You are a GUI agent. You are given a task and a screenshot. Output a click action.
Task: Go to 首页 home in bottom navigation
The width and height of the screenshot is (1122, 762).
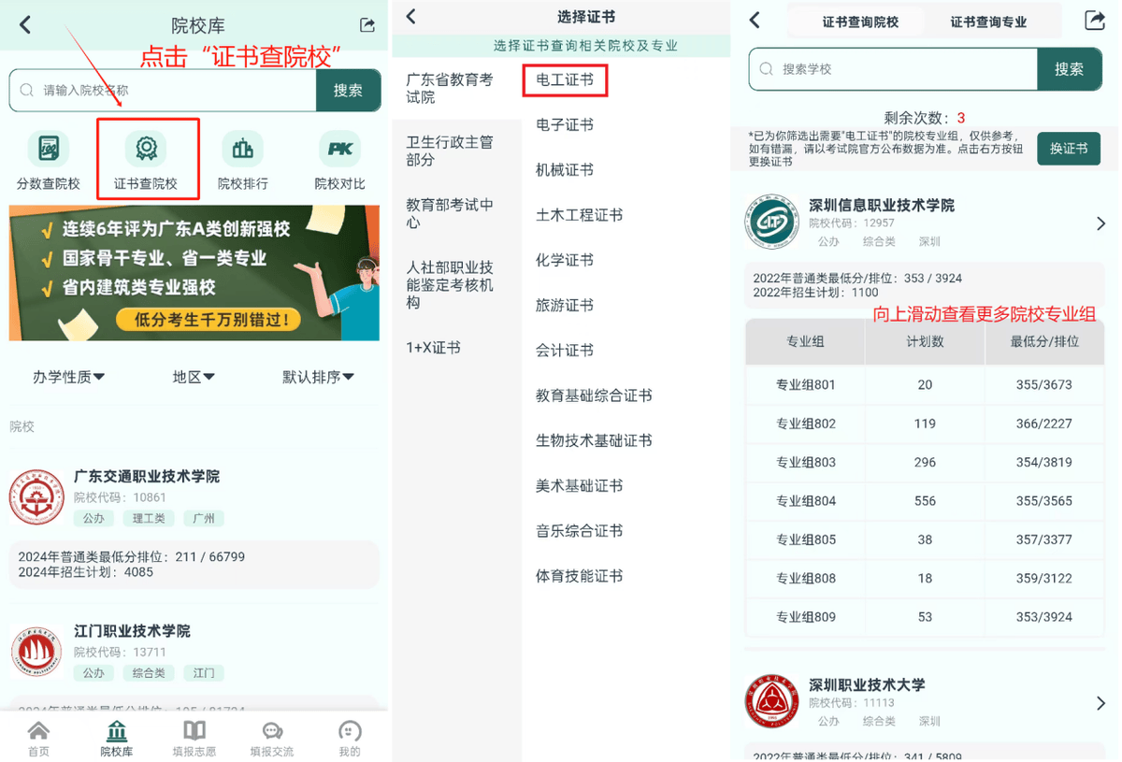(38, 739)
